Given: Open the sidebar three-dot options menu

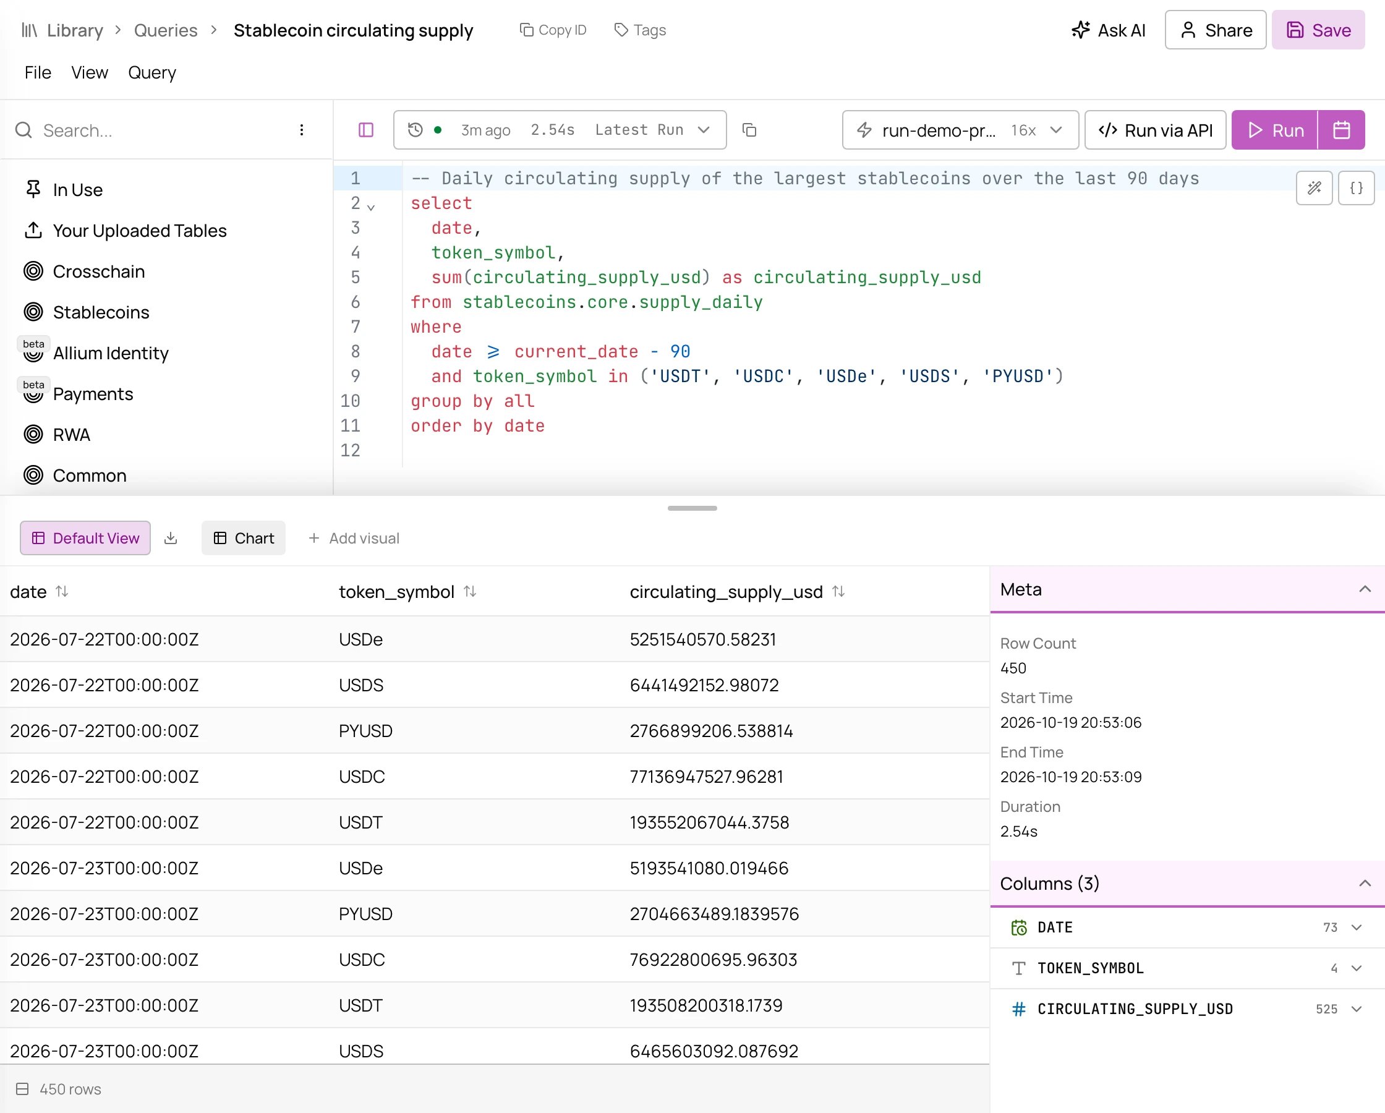Looking at the screenshot, I should [301, 130].
